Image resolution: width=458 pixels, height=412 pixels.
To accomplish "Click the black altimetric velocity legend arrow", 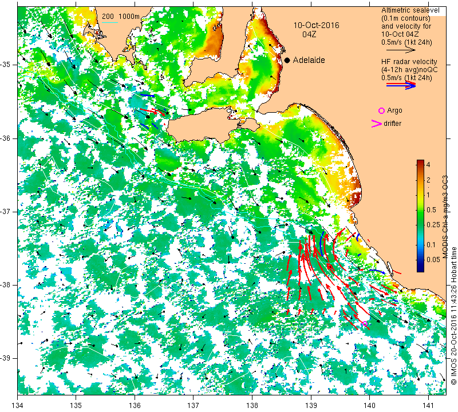I will (400, 50).
